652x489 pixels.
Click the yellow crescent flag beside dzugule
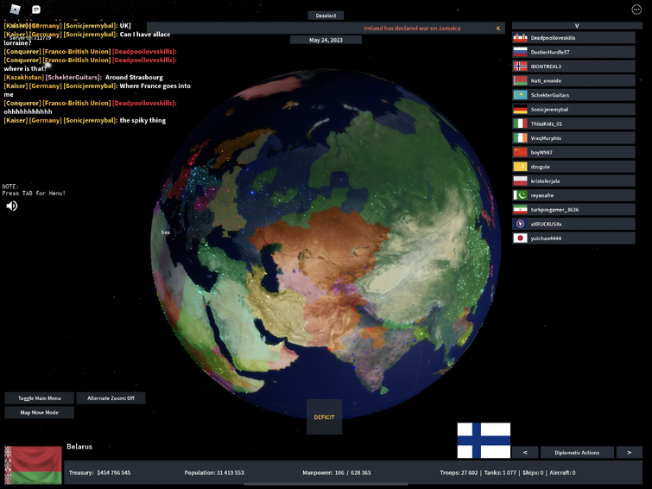coord(520,167)
